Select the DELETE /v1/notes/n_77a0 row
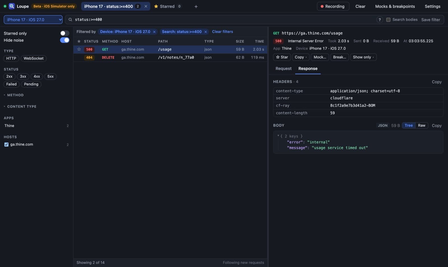The image size is (448, 267). [170, 57]
